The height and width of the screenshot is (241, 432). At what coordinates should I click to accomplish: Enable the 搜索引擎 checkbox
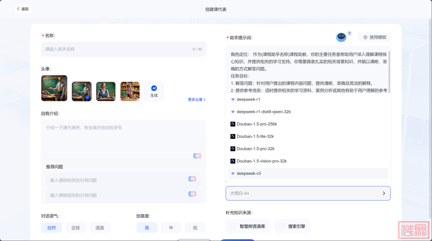point(282,226)
